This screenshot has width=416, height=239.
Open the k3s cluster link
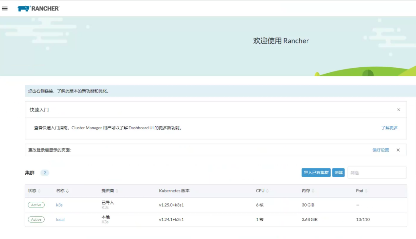pyautogui.click(x=59, y=205)
